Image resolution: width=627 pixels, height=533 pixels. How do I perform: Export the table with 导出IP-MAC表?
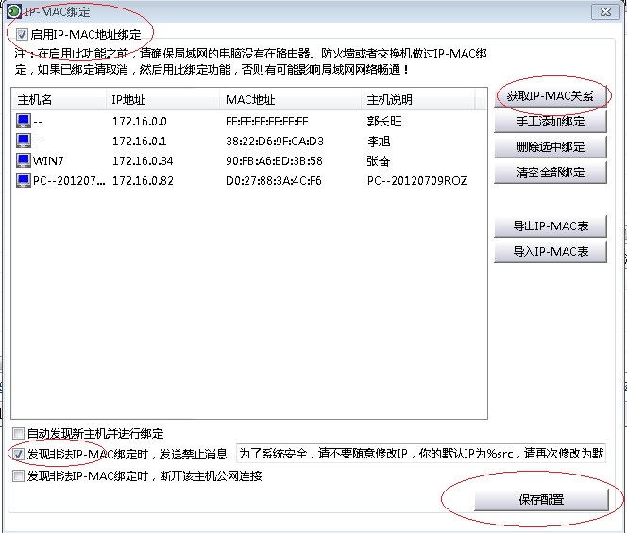pyautogui.click(x=550, y=225)
